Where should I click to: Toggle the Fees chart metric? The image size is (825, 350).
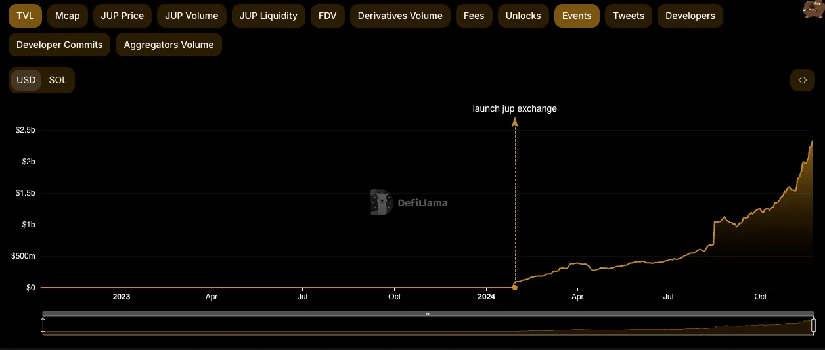474,16
